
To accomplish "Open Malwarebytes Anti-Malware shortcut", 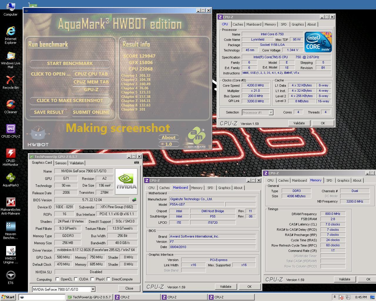I will pos(11,206).
